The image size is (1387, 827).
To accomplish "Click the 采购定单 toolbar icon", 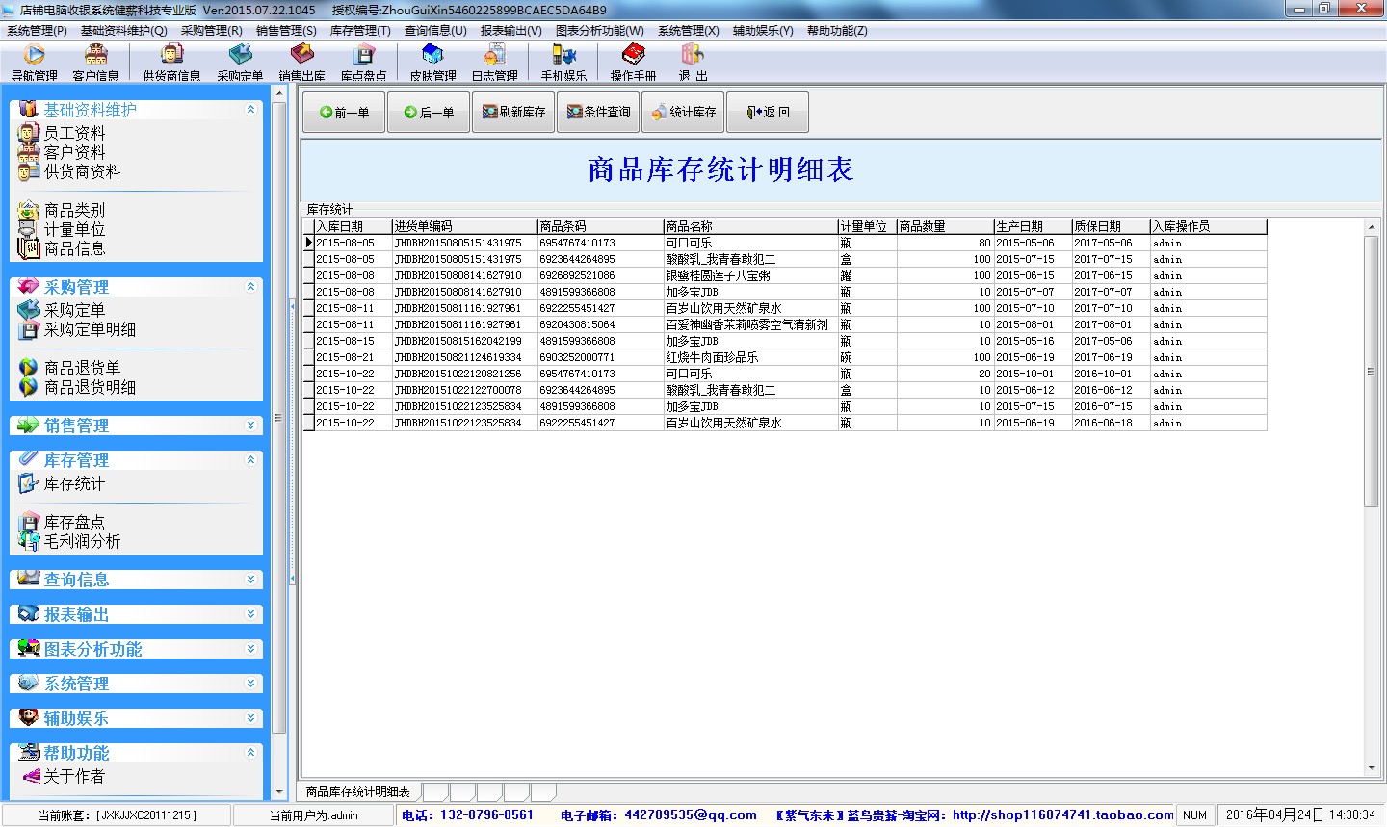I will [240, 62].
